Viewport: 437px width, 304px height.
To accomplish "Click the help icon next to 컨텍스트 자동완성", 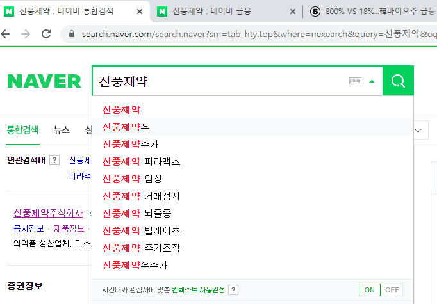I will 233,290.
